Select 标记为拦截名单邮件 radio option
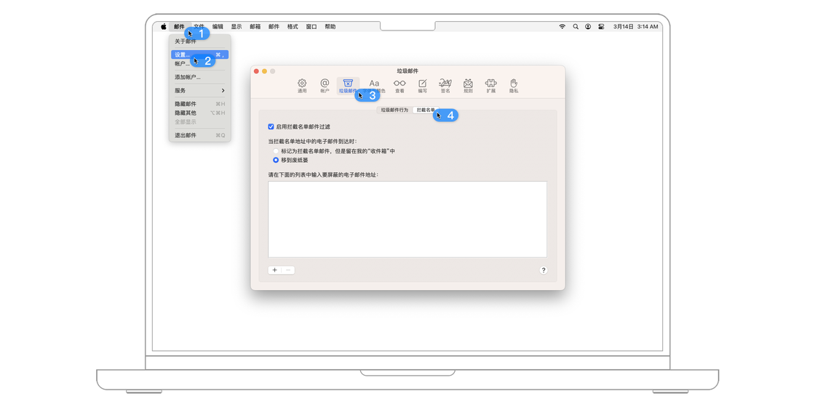The width and height of the screenshot is (815, 407). (x=276, y=151)
